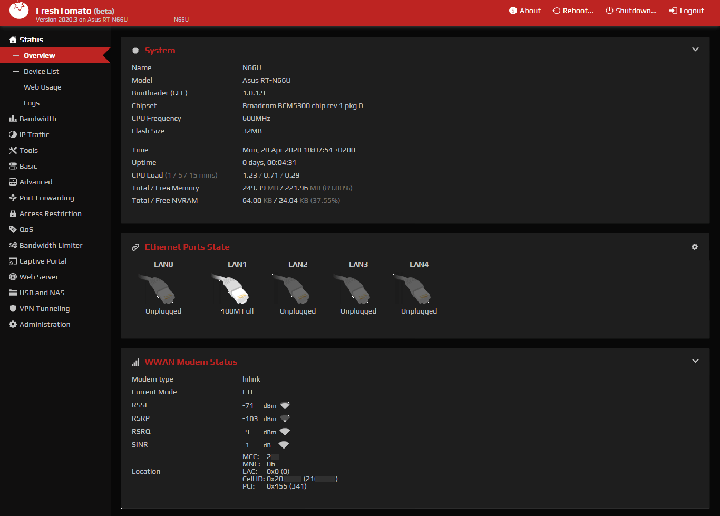Click the RSRP signal strength icon
The height and width of the screenshot is (516, 720).
tap(285, 418)
